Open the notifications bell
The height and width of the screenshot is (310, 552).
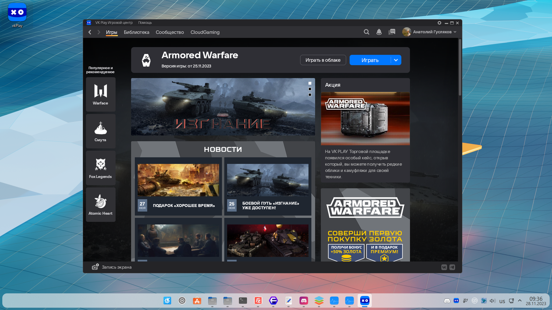point(379,32)
